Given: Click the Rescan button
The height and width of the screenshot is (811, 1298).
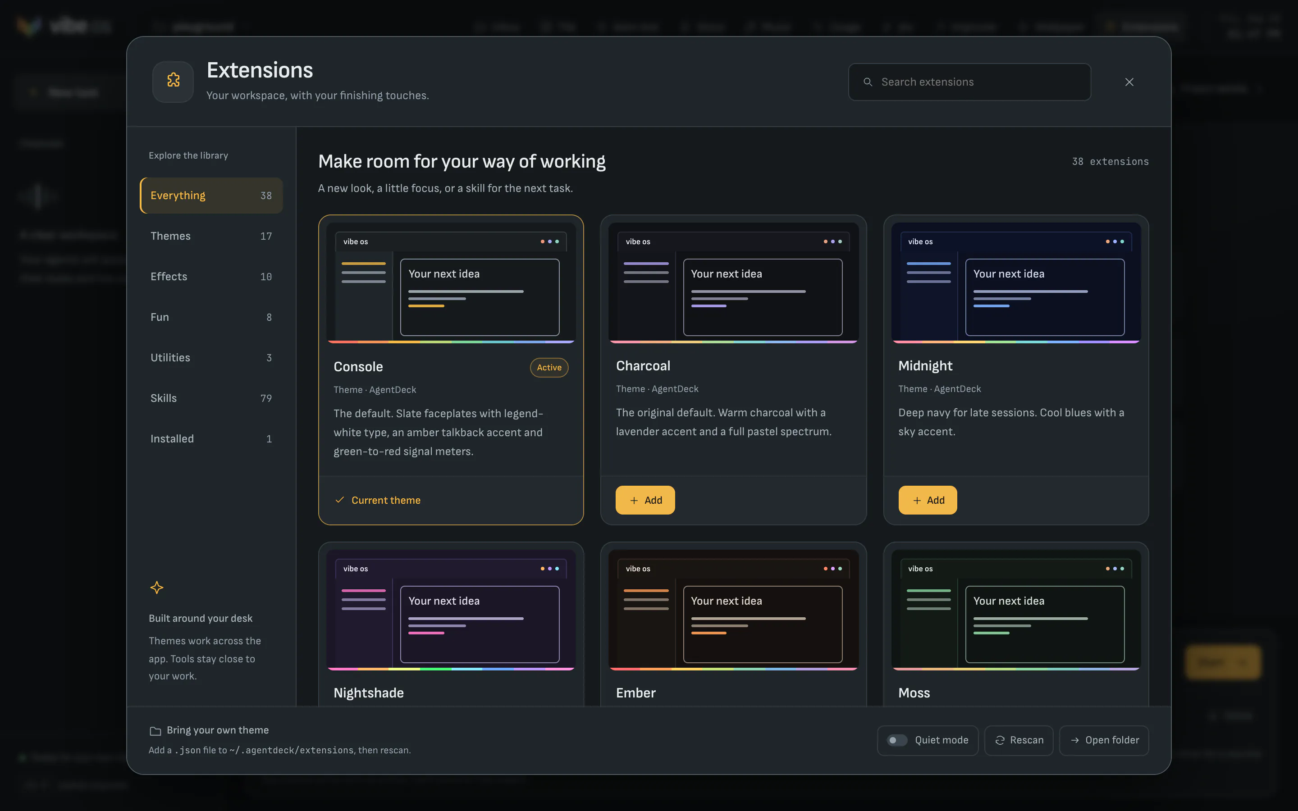Looking at the screenshot, I should [1019, 740].
